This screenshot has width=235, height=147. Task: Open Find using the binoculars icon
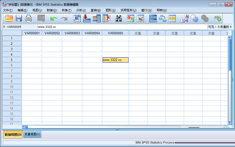[x=119, y=18]
